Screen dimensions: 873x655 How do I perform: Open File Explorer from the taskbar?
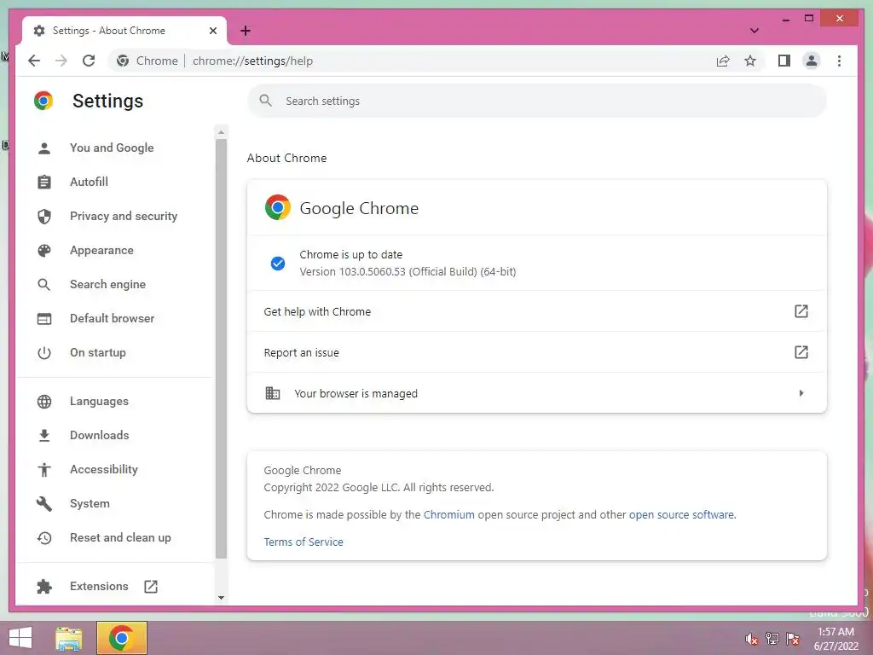[x=69, y=638]
